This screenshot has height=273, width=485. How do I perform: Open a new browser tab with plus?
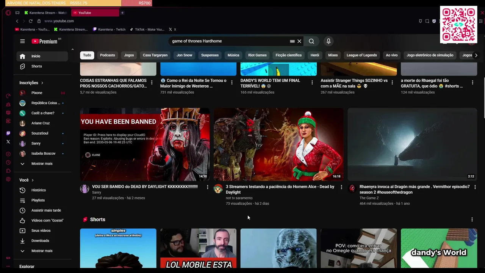coord(122,13)
